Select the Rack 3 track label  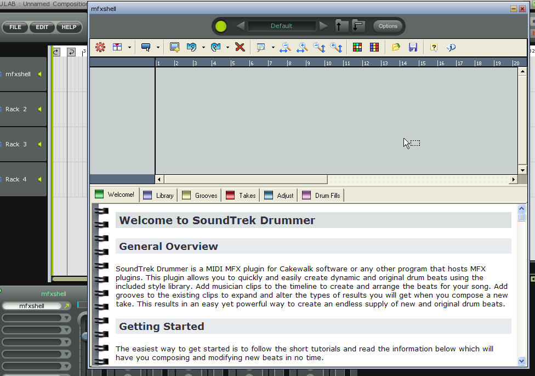click(x=16, y=144)
